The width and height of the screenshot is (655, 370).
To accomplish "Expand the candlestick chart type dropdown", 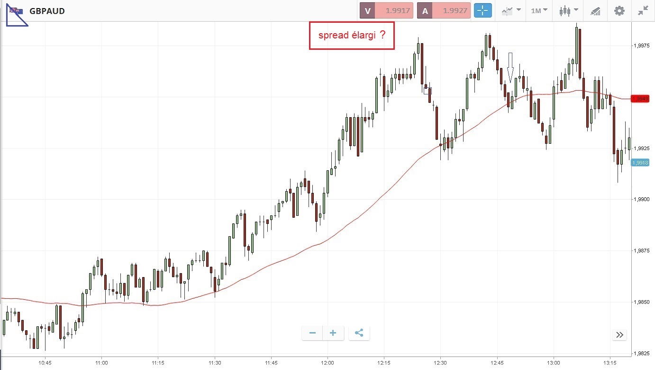I will pyautogui.click(x=568, y=10).
